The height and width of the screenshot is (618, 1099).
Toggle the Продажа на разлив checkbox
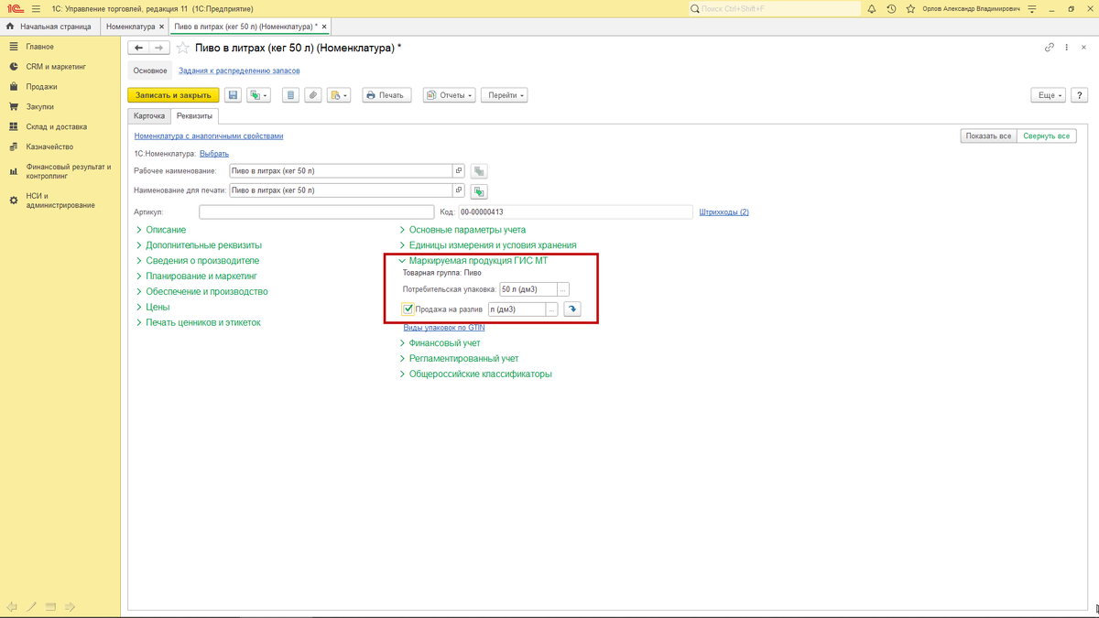pyautogui.click(x=408, y=309)
